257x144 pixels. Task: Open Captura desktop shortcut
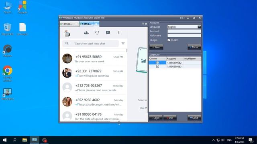click(x=7, y=51)
